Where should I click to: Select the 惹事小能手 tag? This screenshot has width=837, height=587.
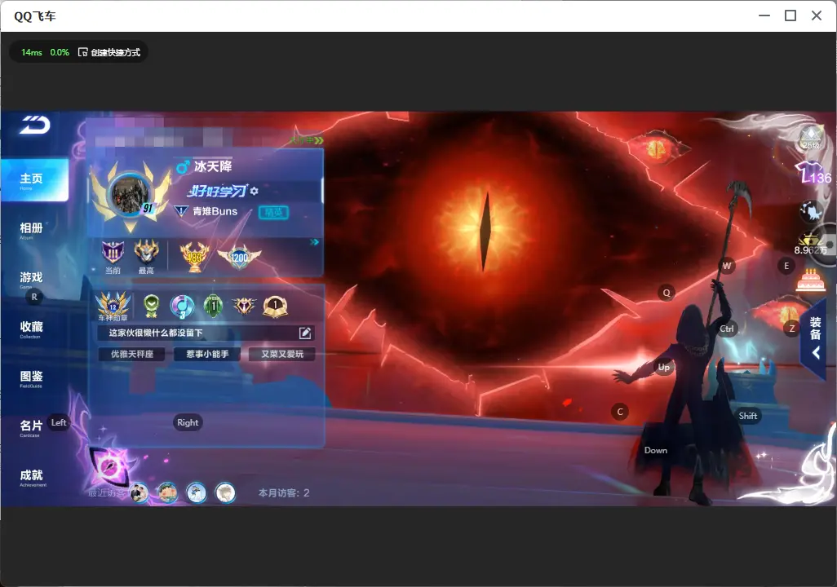(207, 354)
